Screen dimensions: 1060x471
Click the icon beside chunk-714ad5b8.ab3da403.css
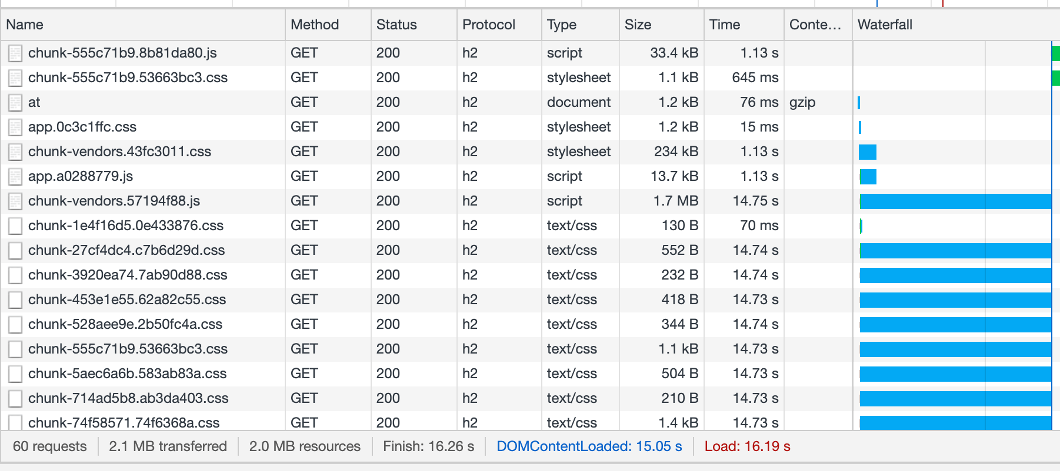tap(15, 399)
